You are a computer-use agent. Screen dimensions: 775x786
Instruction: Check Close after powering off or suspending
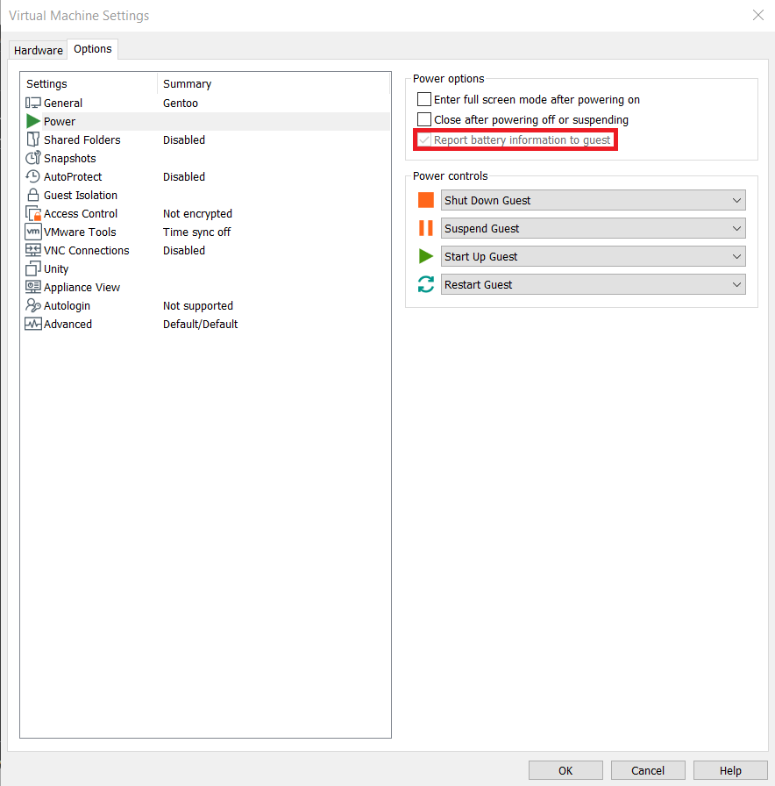(x=424, y=119)
